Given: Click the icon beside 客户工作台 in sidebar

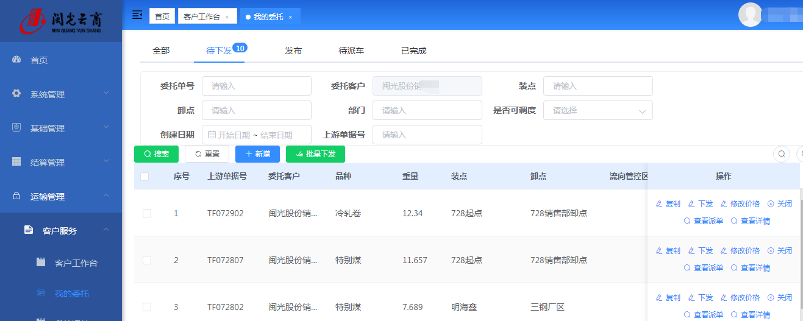Looking at the screenshot, I should coord(41,263).
